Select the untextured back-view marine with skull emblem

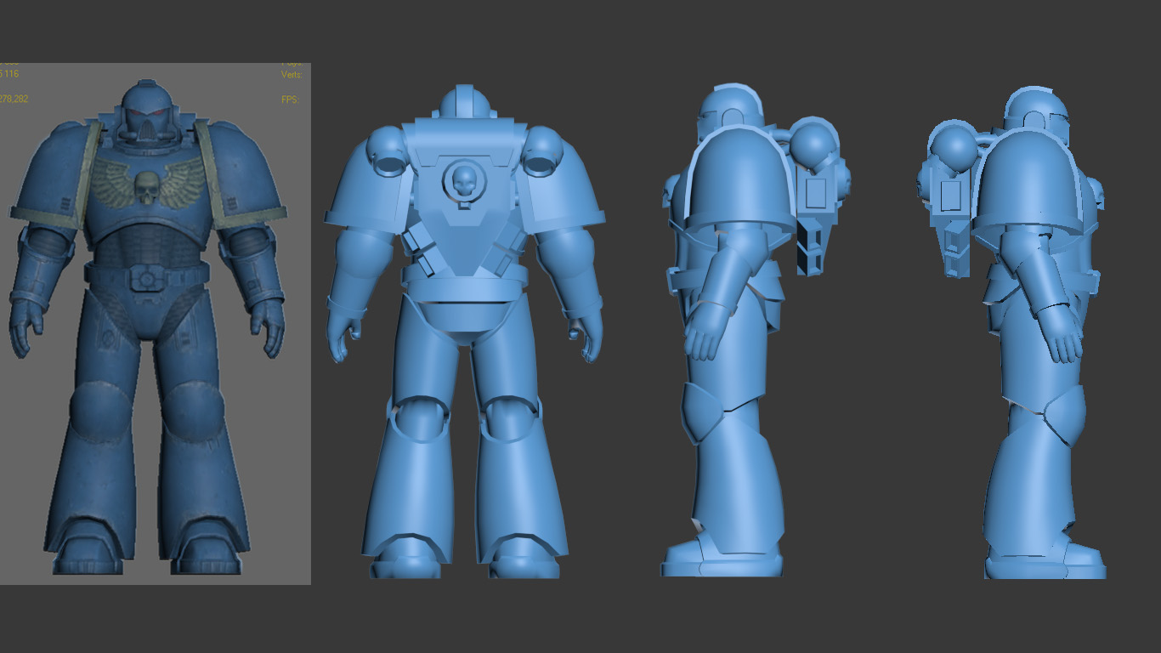tap(464, 332)
